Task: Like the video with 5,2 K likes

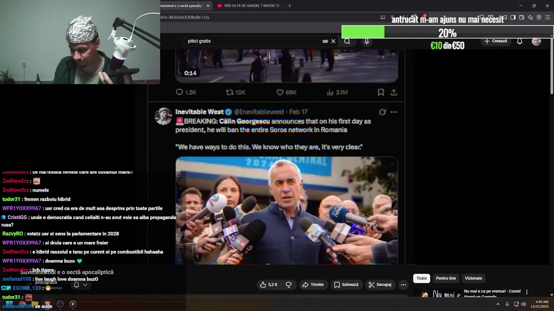Action: [x=269, y=285]
